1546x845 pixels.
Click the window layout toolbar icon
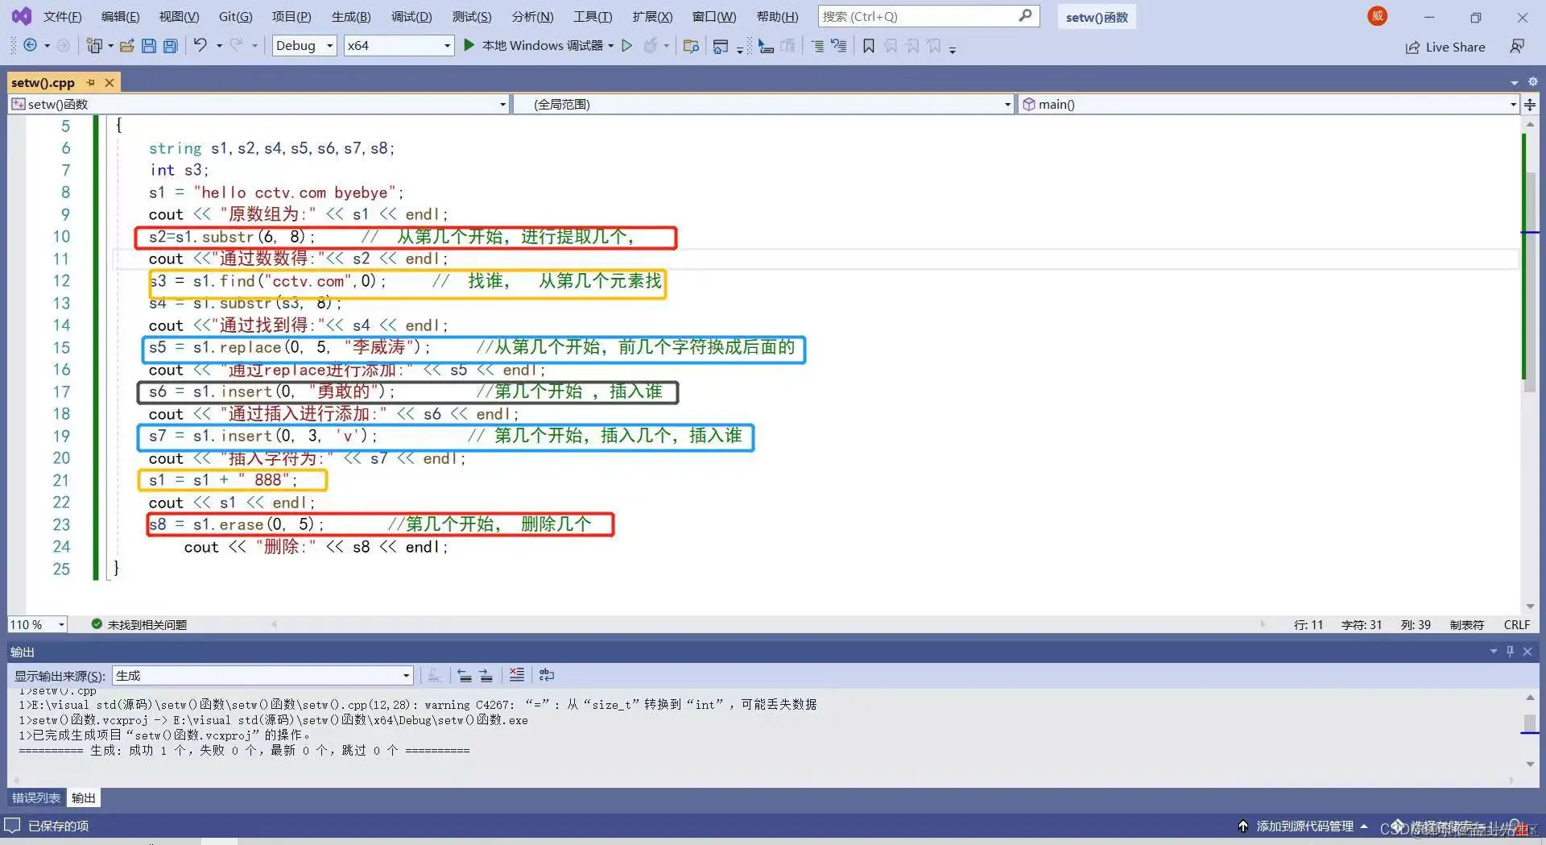(721, 46)
